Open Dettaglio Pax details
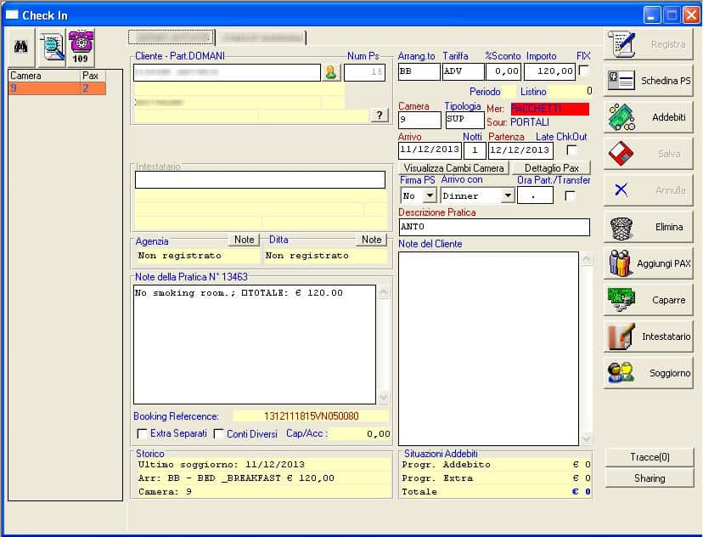Viewport: 703px width, 537px height. (551, 168)
